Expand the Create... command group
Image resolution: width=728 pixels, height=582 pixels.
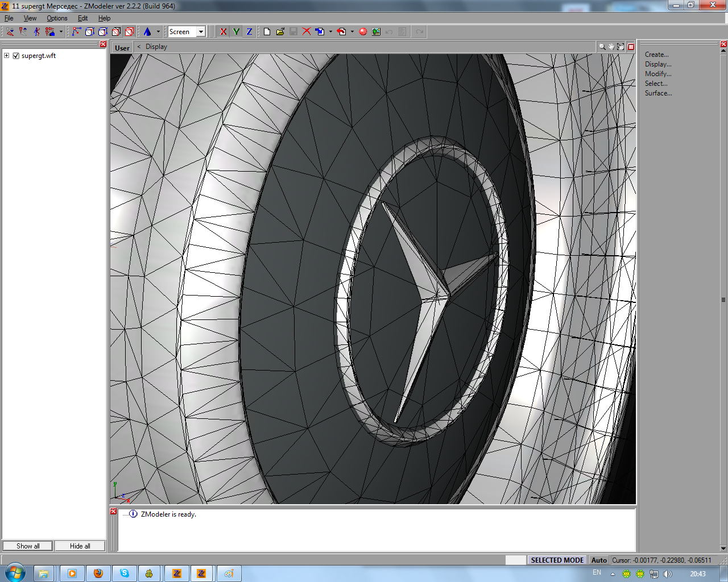(x=656, y=55)
